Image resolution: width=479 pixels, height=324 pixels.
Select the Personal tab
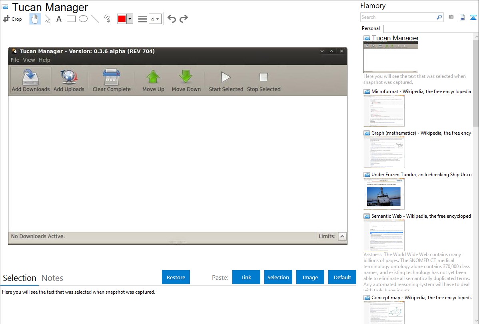click(371, 28)
